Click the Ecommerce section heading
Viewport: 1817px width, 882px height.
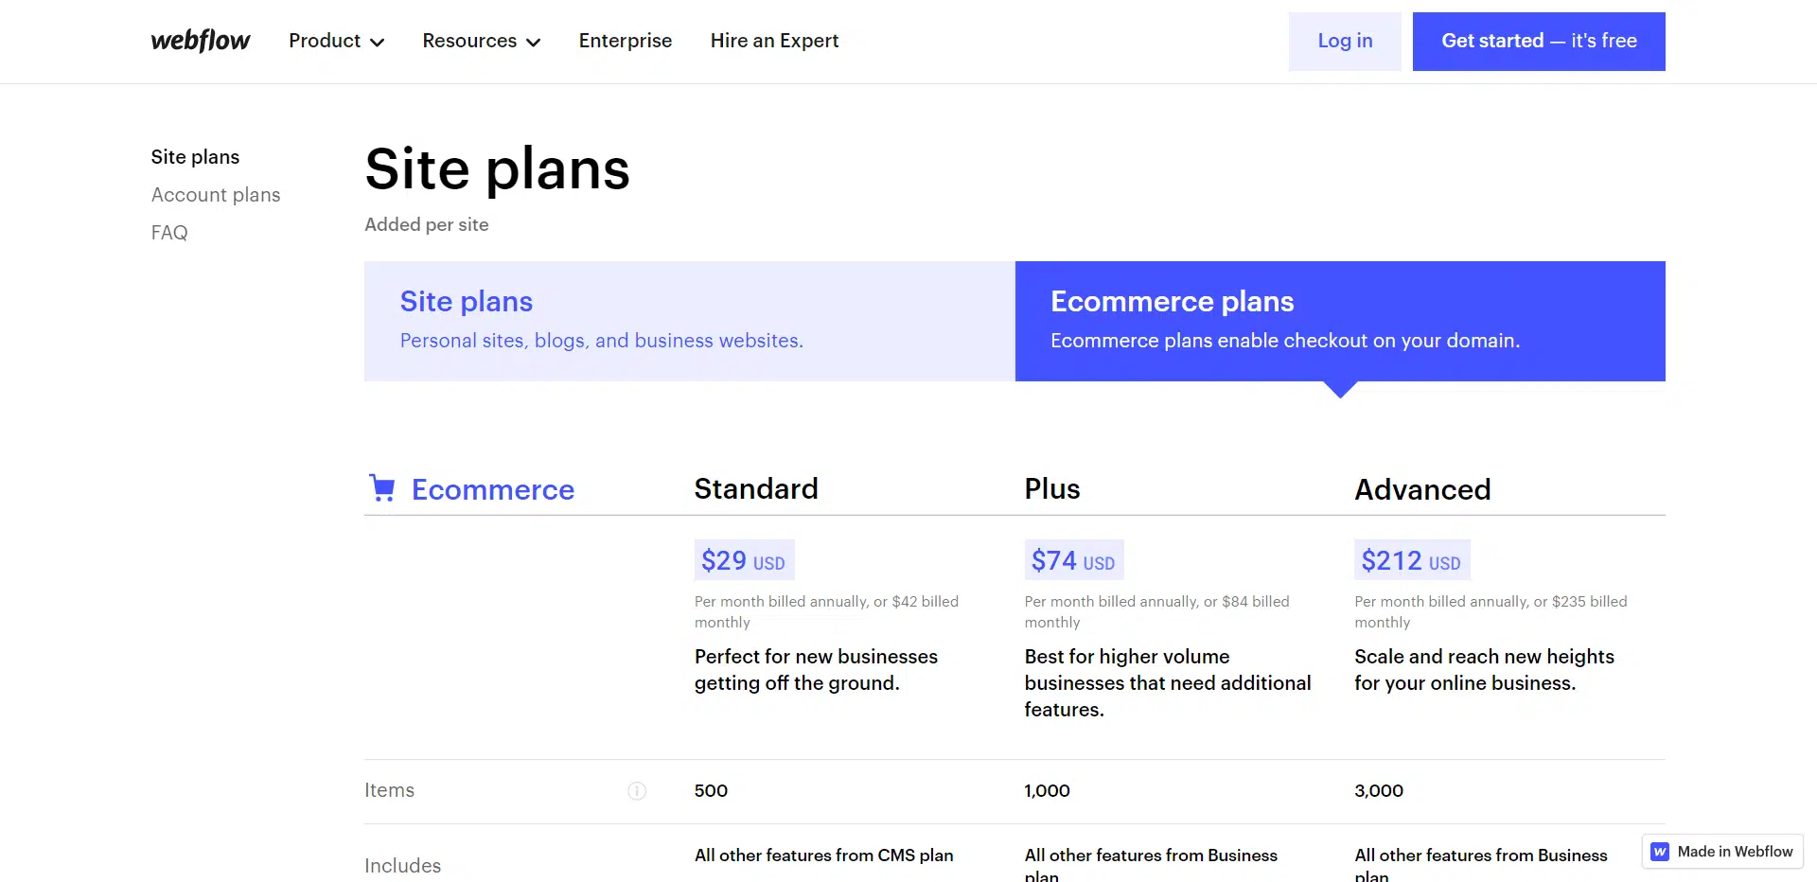[x=492, y=489]
